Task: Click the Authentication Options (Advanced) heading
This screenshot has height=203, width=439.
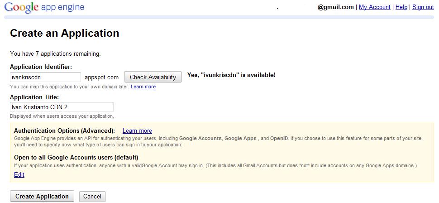Action: (64, 130)
